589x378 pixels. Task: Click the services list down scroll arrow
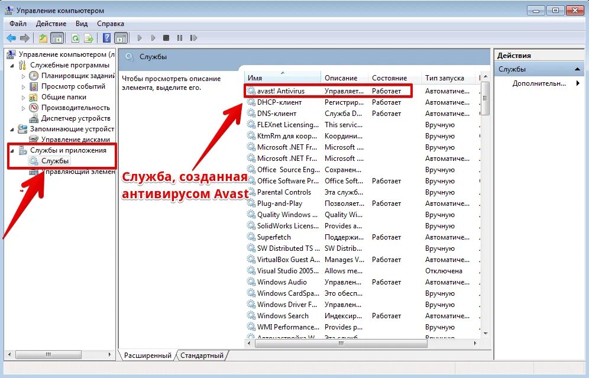click(x=486, y=334)
